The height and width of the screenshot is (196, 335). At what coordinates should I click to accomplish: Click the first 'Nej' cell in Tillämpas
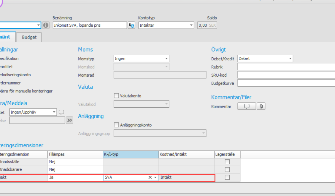click(x=75, y=162)
